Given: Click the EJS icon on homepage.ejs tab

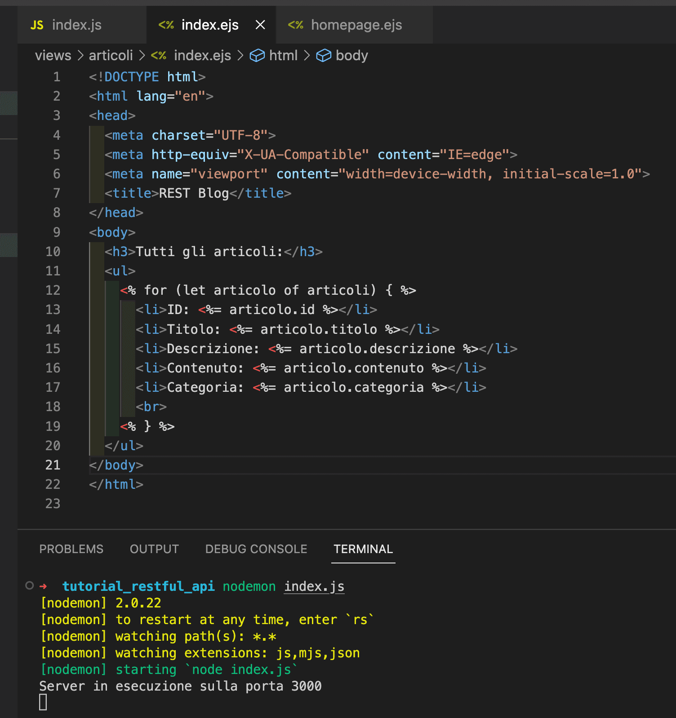Looking at the screenshot, I should (x=295, y=25).
